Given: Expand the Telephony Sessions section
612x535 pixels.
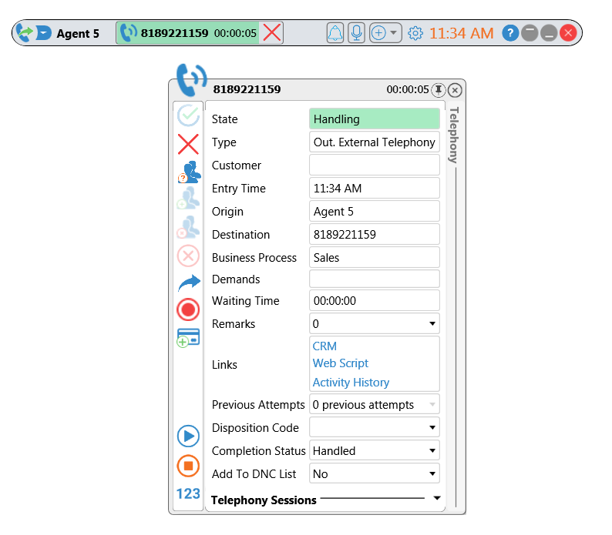Looking at the screenshot, I should click(437, 498).
